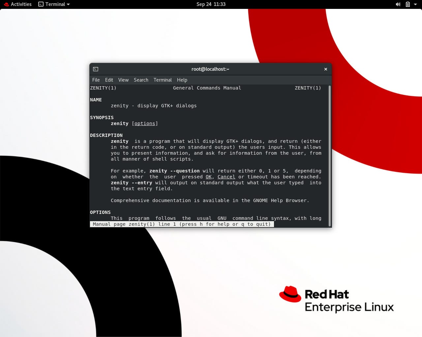Open Activities overview
The width and height of the screenshot is (422, 337).
coord(21,4)
